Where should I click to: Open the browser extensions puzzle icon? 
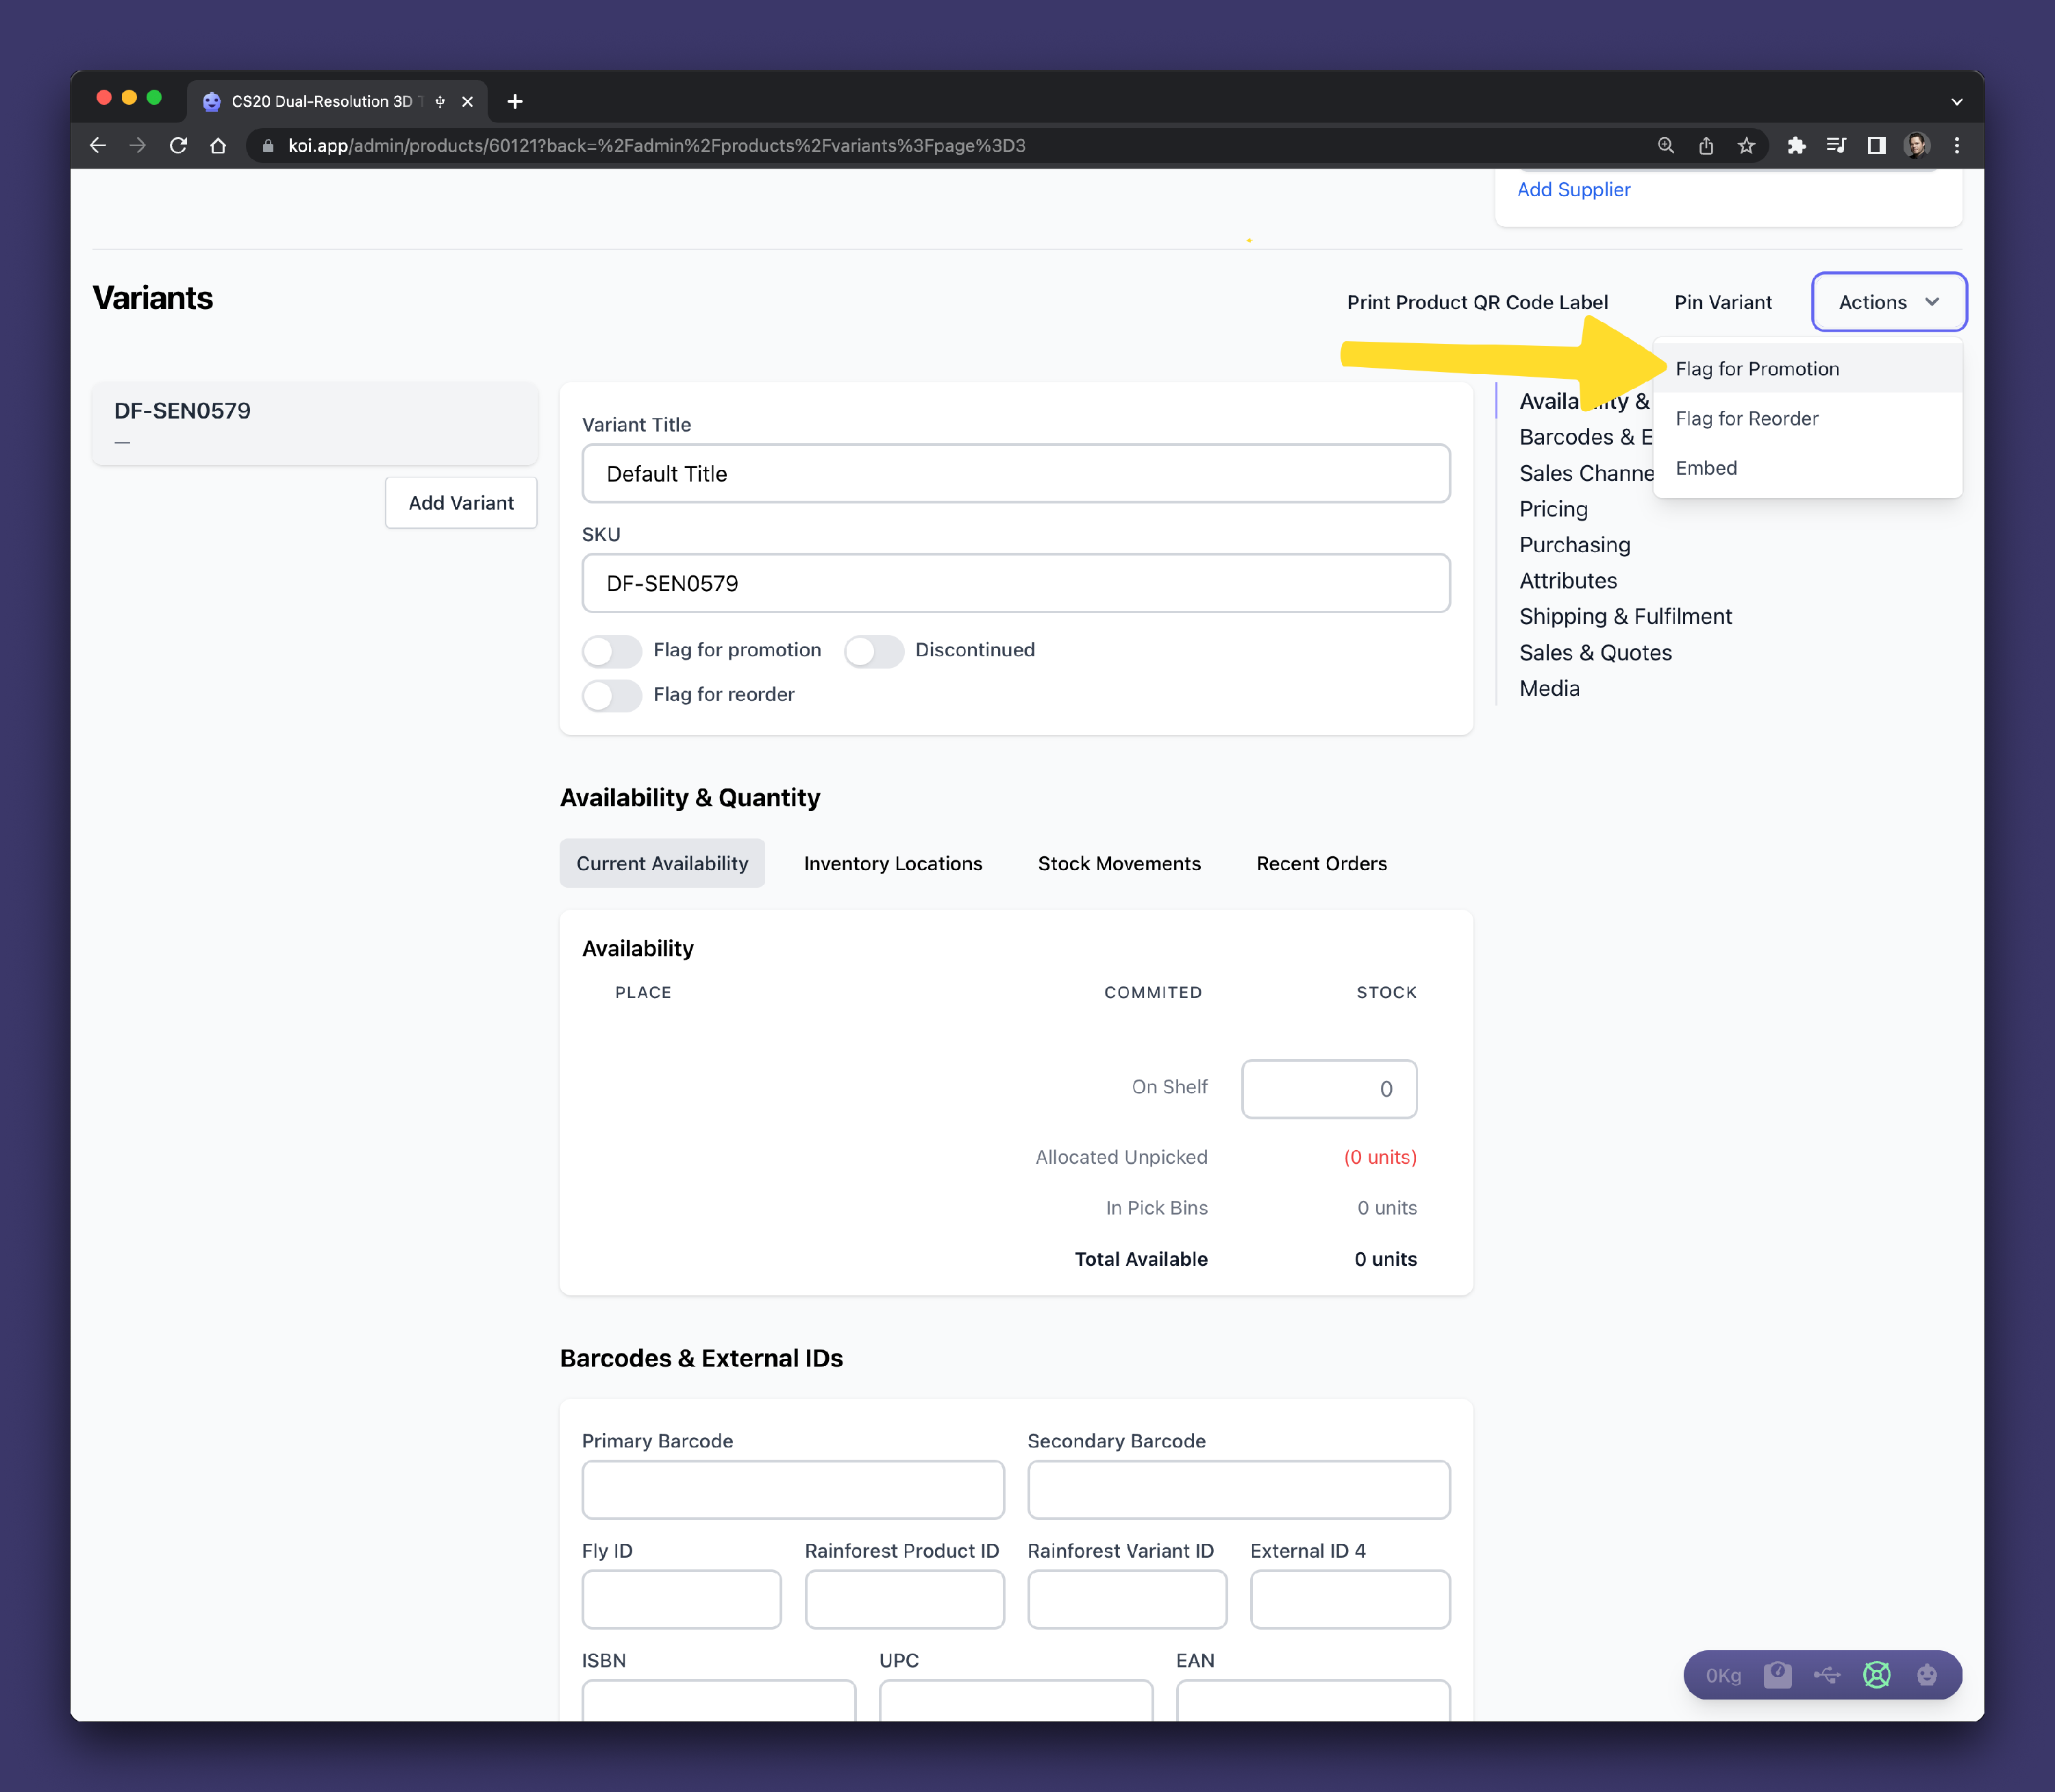(1796, 146)
